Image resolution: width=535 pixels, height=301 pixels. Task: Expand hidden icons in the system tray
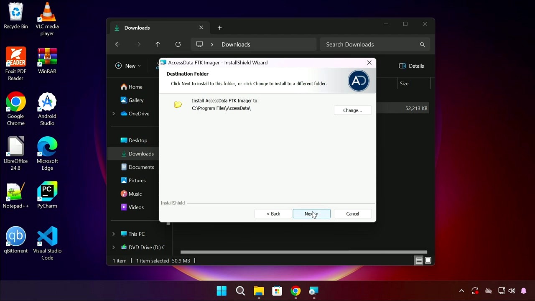[461, 291]
